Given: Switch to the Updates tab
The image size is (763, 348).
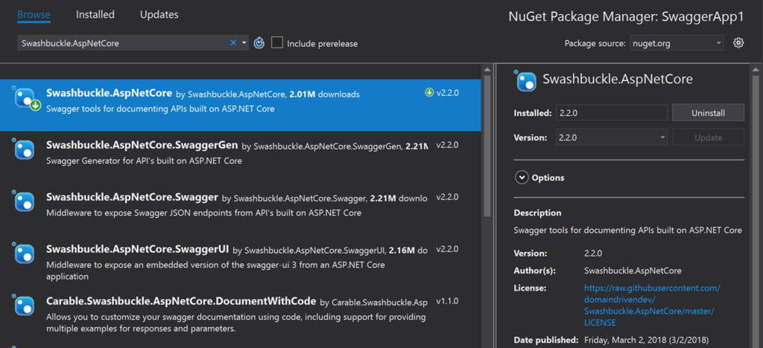Looking at the screenshot, I should click(x=159, y=15).
